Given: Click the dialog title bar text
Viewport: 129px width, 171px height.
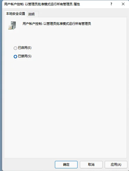Looking at the screenshot, I should (42, 4).
